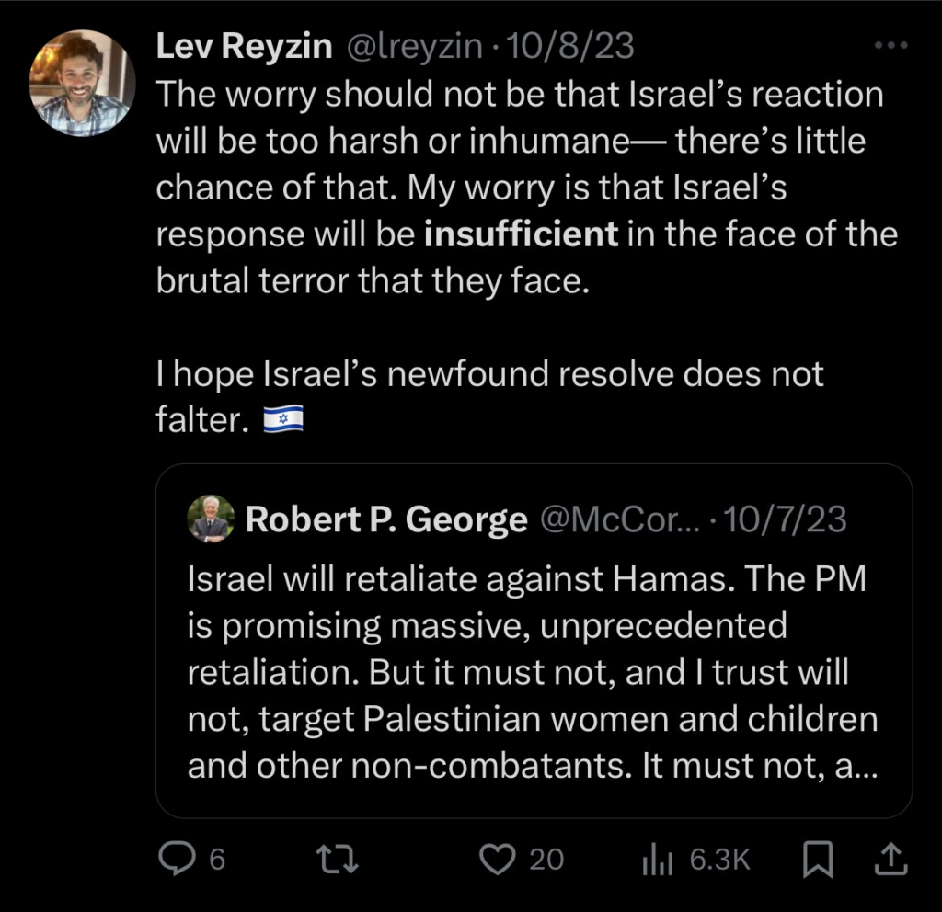Open Lev Reyzin's profile via his name
The height and width of the screenshot is (912, 942).
coord(243,45)
